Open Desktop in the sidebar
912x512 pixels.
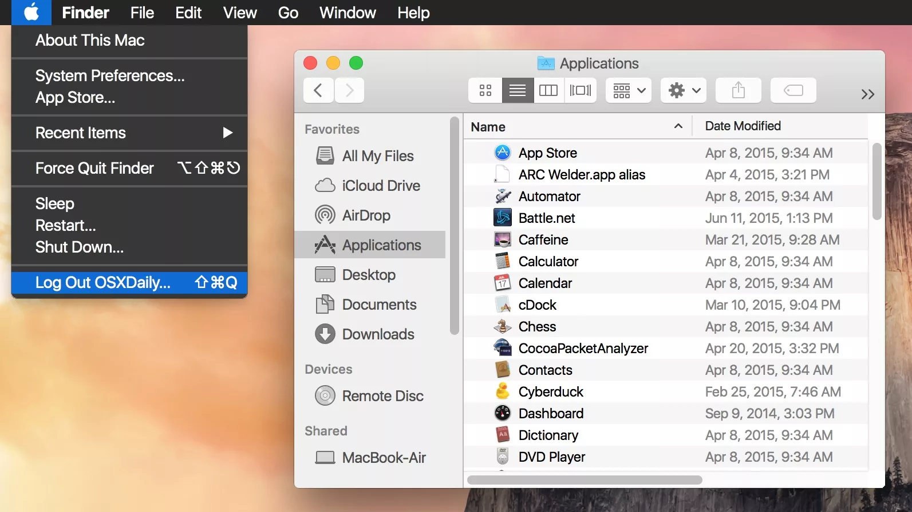tap(370, 275)
